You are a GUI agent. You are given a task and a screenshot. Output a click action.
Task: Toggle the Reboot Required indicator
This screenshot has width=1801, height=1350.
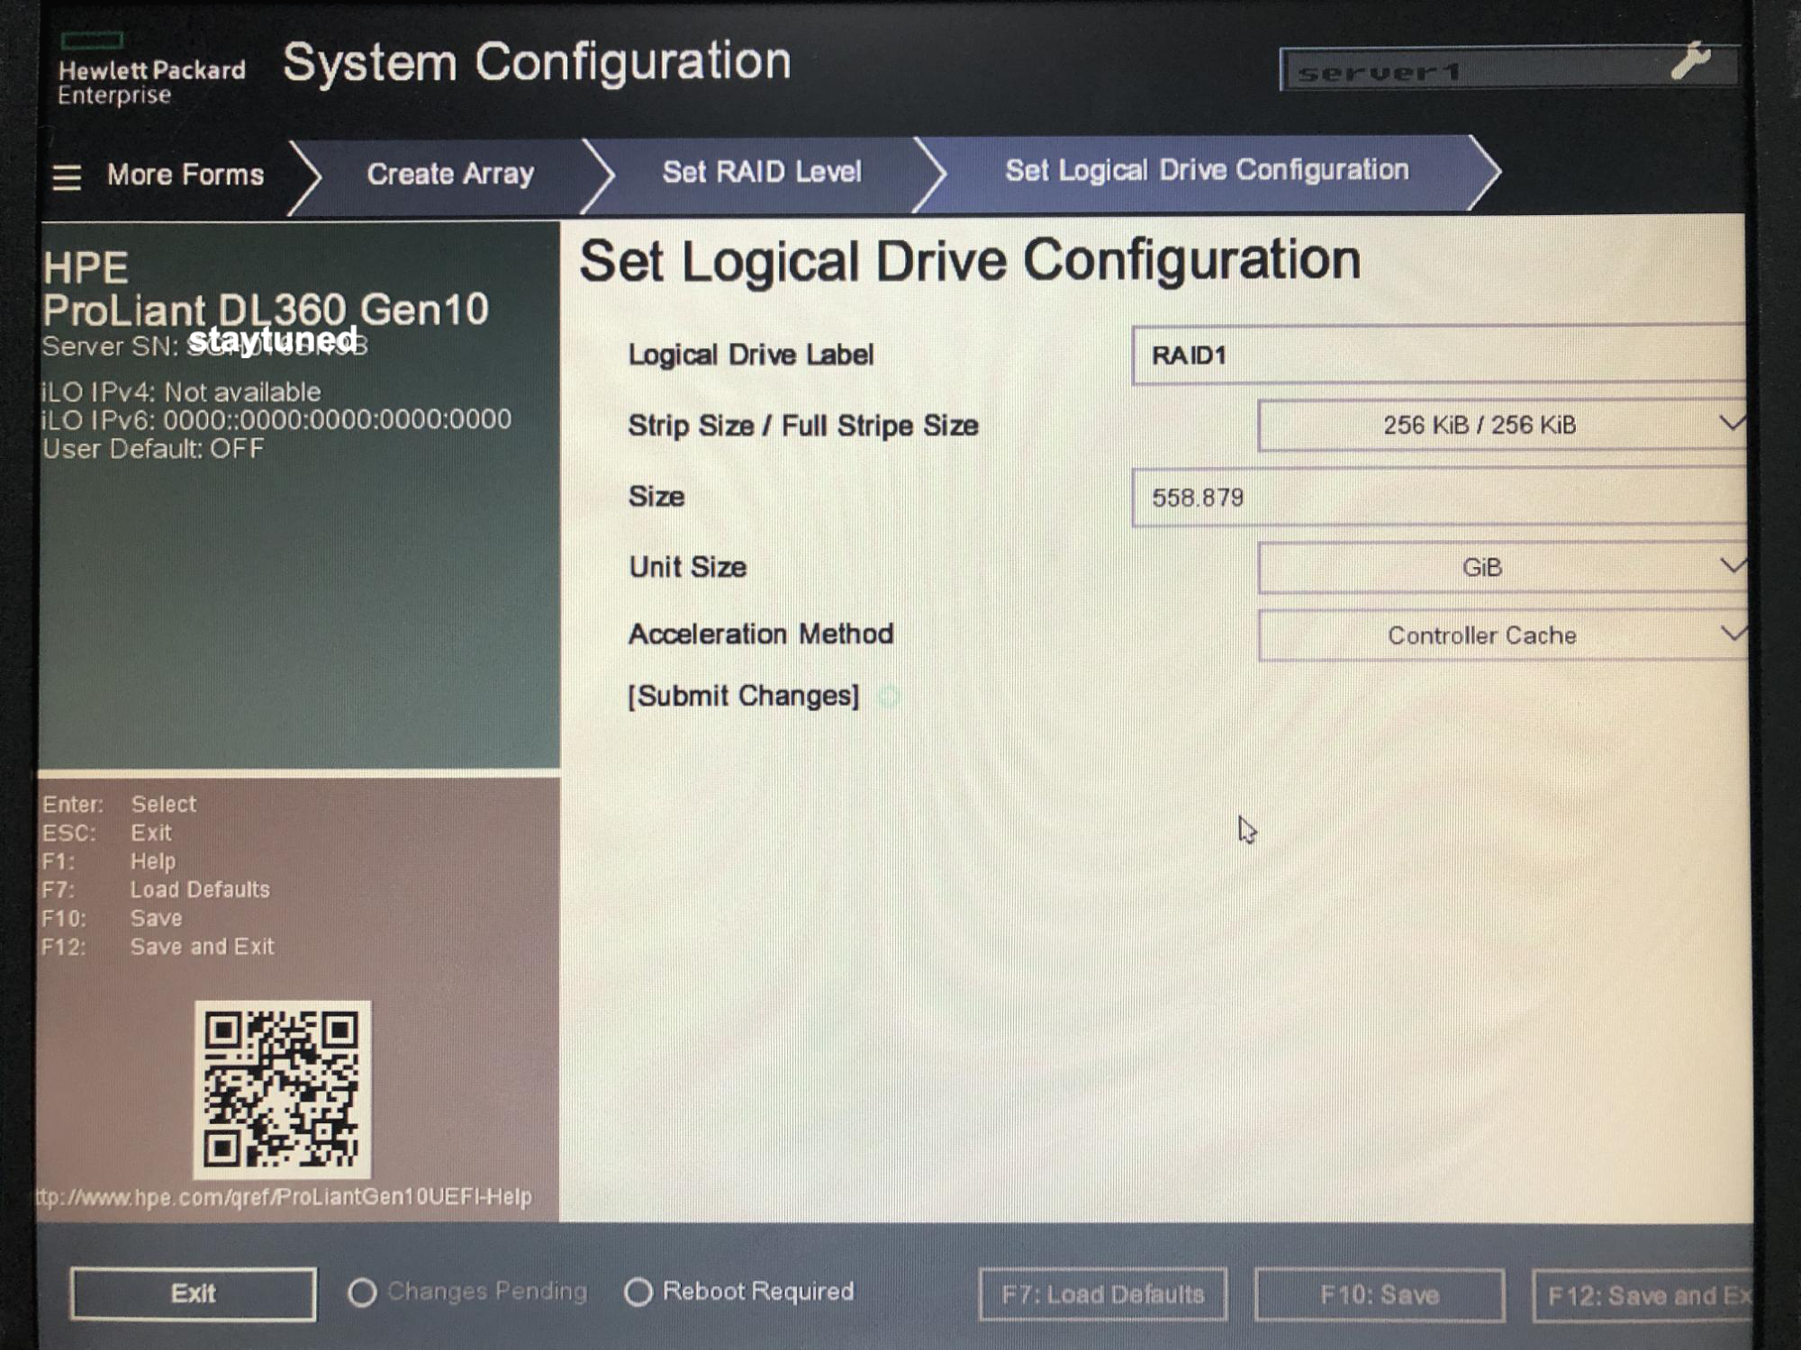[638, 1292]
